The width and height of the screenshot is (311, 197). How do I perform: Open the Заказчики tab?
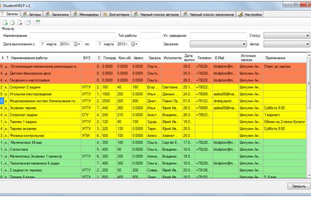(57, 14)
